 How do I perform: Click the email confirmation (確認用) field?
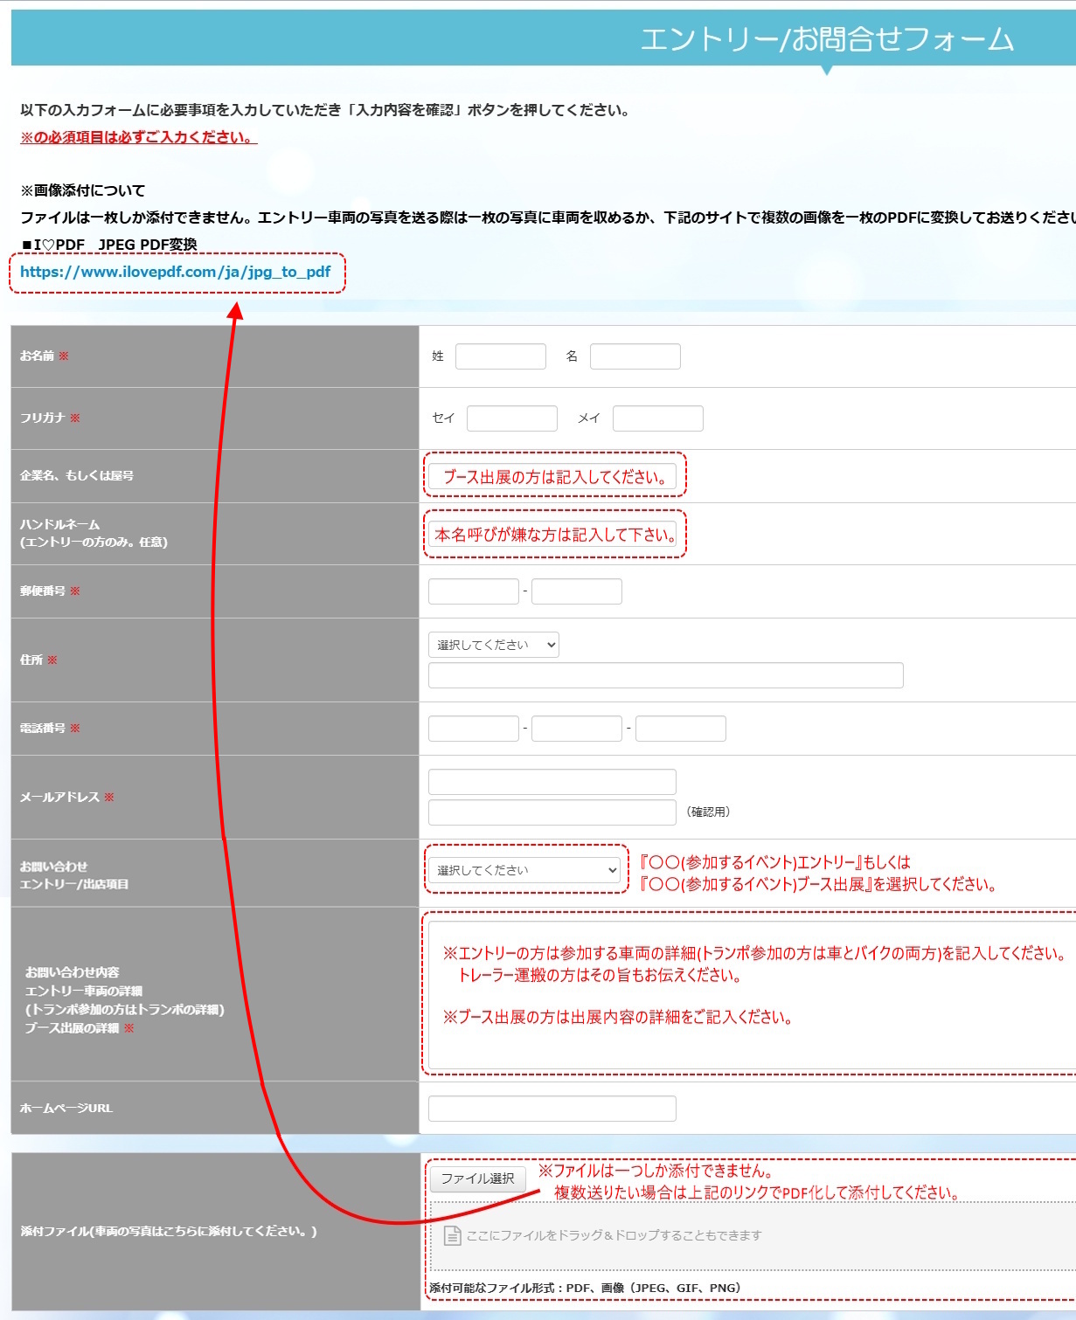click(x=552, y=812)
